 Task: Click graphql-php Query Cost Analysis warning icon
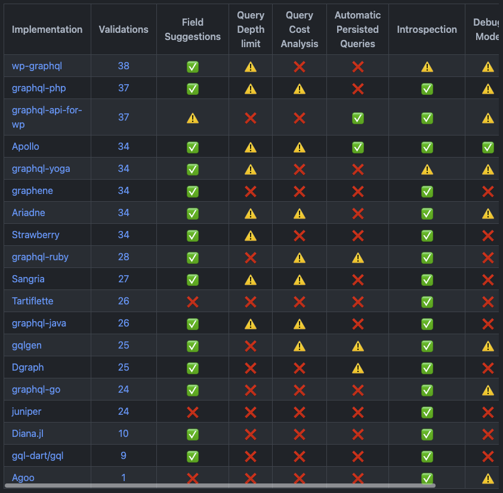tap(300, 89)
